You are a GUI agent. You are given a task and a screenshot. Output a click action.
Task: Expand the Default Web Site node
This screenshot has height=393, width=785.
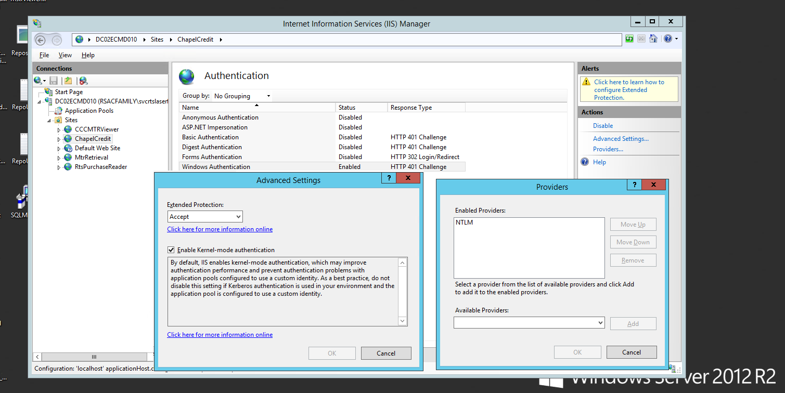pos(59,148)
